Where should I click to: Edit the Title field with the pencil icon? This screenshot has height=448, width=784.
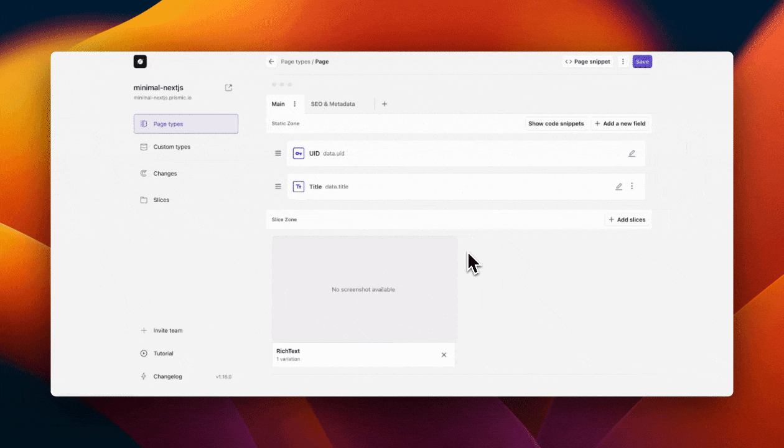click(x=618, y=186)
